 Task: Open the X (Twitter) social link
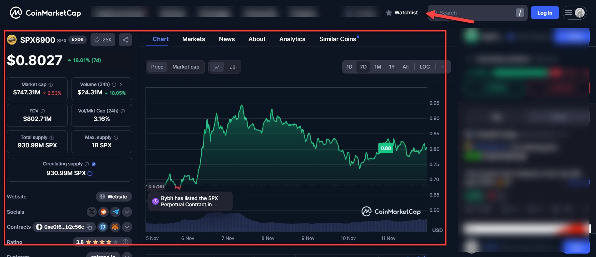coord(91,212)
